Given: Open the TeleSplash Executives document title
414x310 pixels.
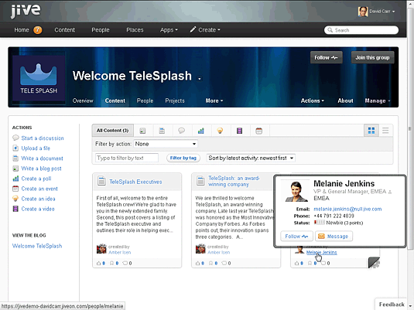Looking at the screenshot, I should tap(135, 182).
